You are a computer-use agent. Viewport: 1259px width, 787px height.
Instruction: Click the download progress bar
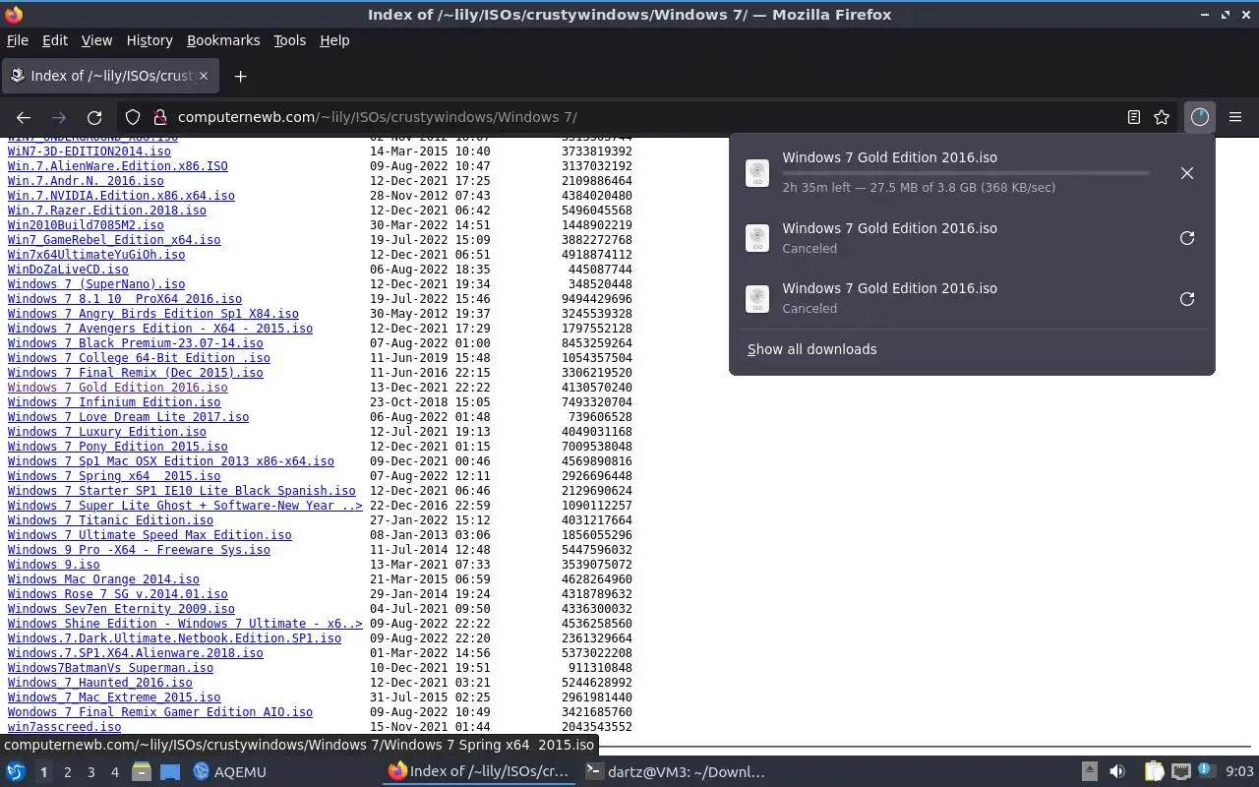[x=966, y=173]
